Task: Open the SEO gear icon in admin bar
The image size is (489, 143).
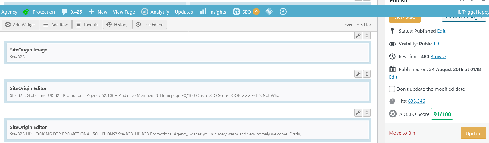Action: 236,12
